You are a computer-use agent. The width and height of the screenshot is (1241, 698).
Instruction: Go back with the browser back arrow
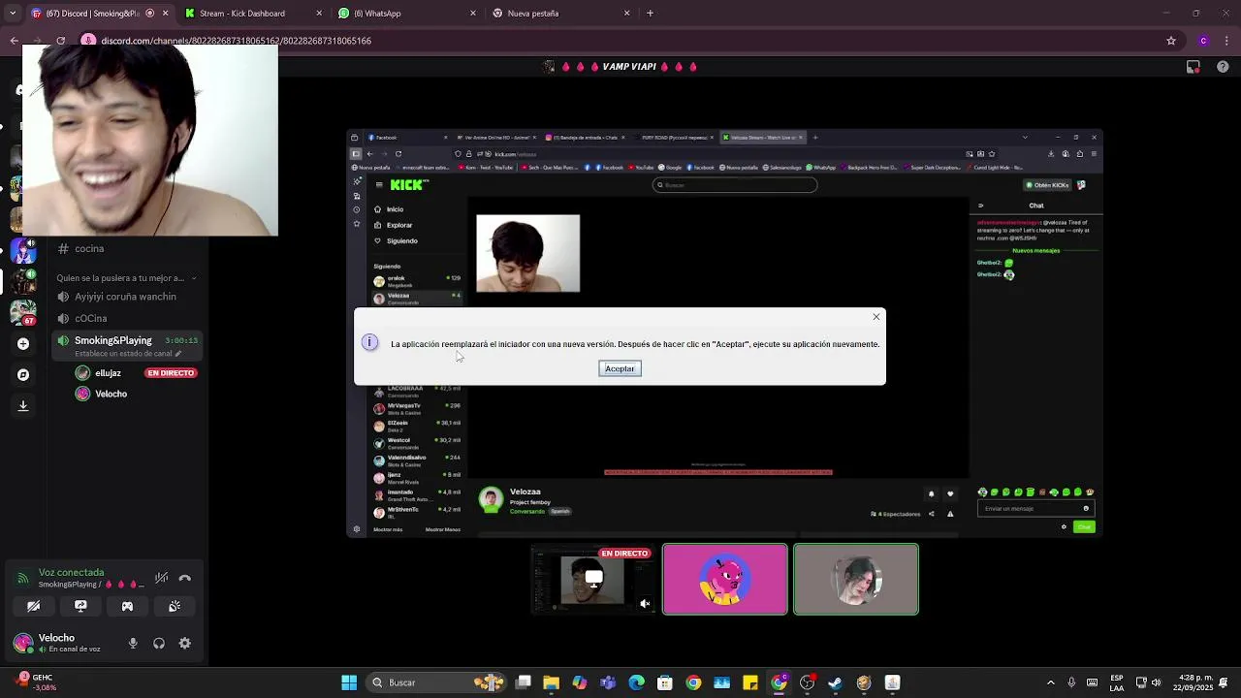[x=14, y=41]
